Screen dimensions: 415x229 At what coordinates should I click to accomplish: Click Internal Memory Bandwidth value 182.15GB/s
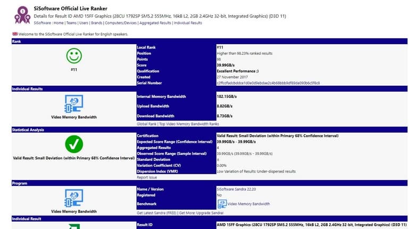point(227,96)
